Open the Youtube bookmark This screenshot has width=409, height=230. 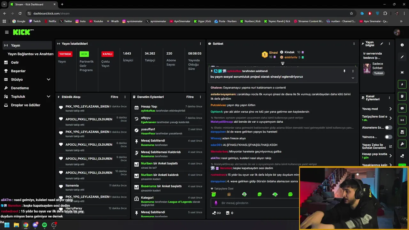click(x=96, y=21)
